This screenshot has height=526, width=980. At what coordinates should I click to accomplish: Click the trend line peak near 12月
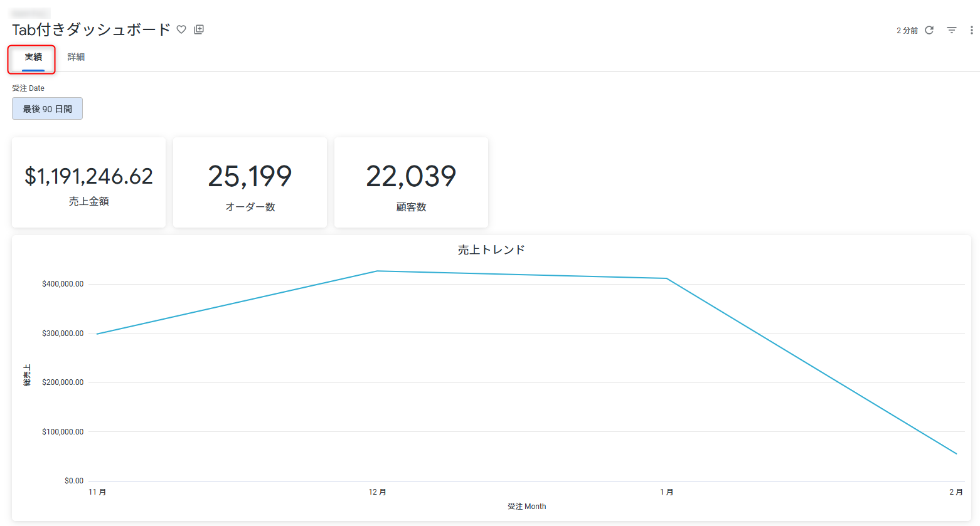(x=377, y=271)
